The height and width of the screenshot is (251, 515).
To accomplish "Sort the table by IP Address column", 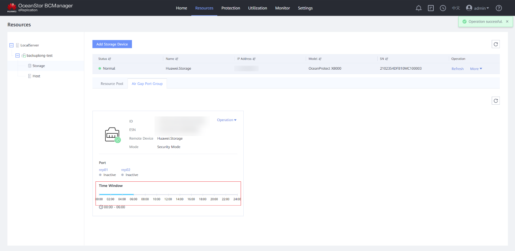I will 254,59.
